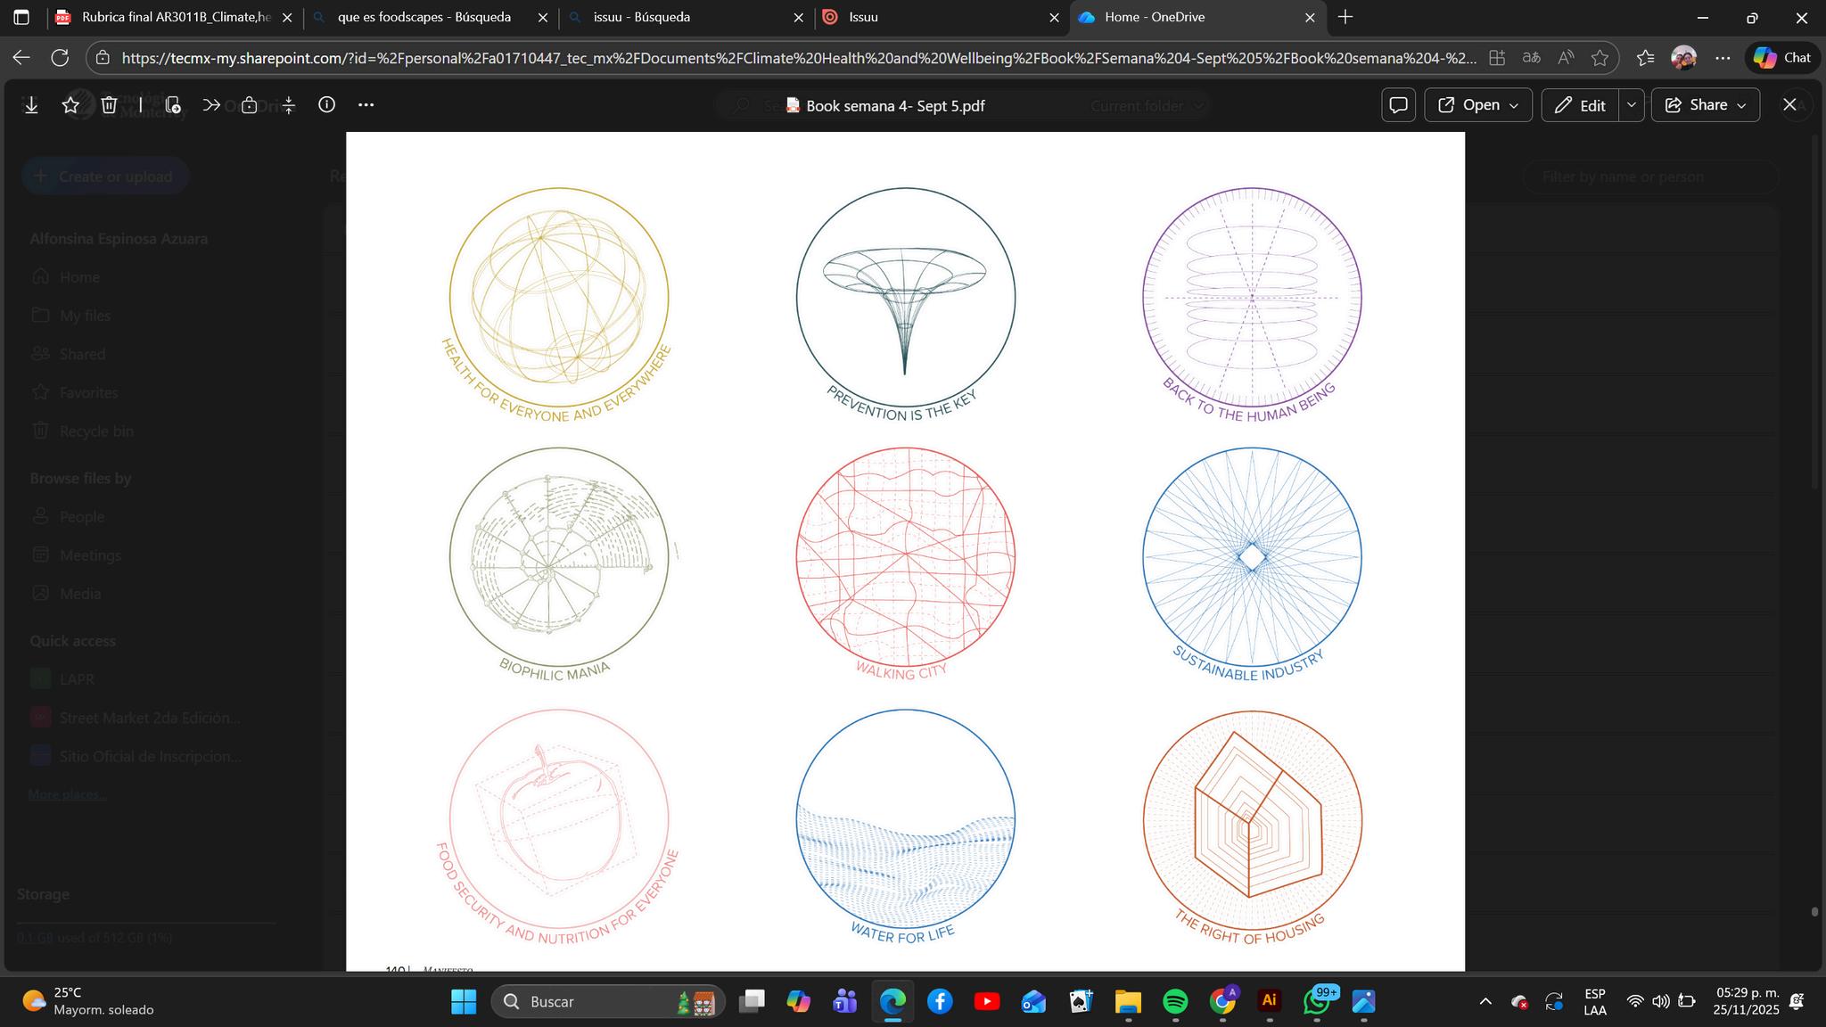Open file details with info icon
This screenshot has width=1826, height=1027.
pyautogui.click(x=327, y=105)
